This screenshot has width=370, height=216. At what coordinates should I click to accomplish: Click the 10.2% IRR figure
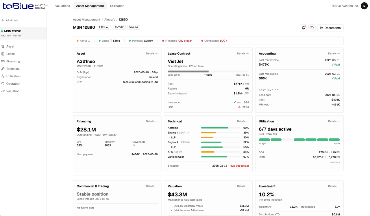tap(267, 195)
